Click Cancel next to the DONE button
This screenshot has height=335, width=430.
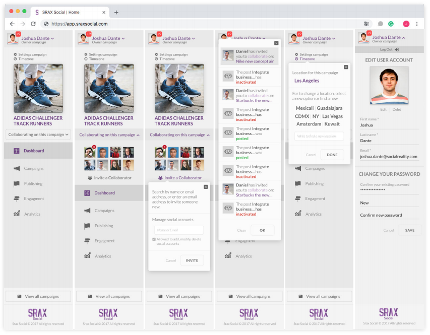click(x=311, y=155)
